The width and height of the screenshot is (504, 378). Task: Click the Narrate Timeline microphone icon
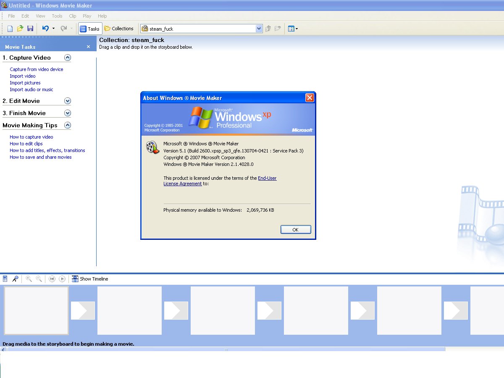click(15, 278)
